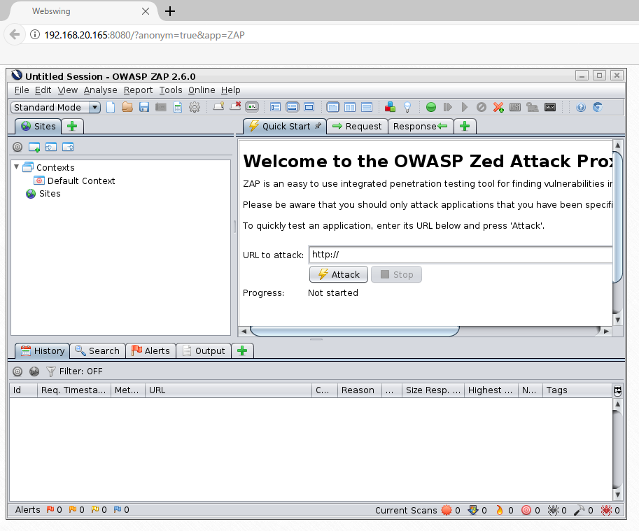Add new tab next to Sites tab
The width and height of the screenshot is (639, 531).
72,126
